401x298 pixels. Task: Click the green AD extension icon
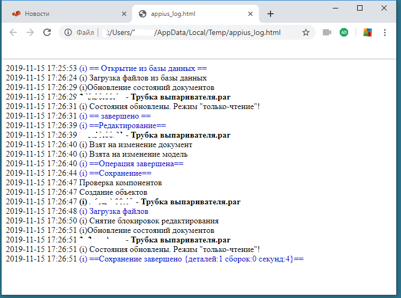[344, 32]
